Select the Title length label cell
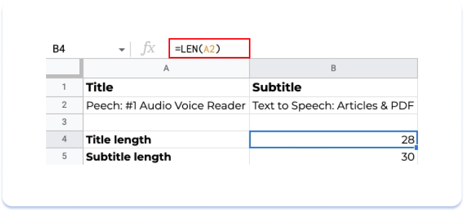This screenshot has height=211, width=464. [166, 140]
